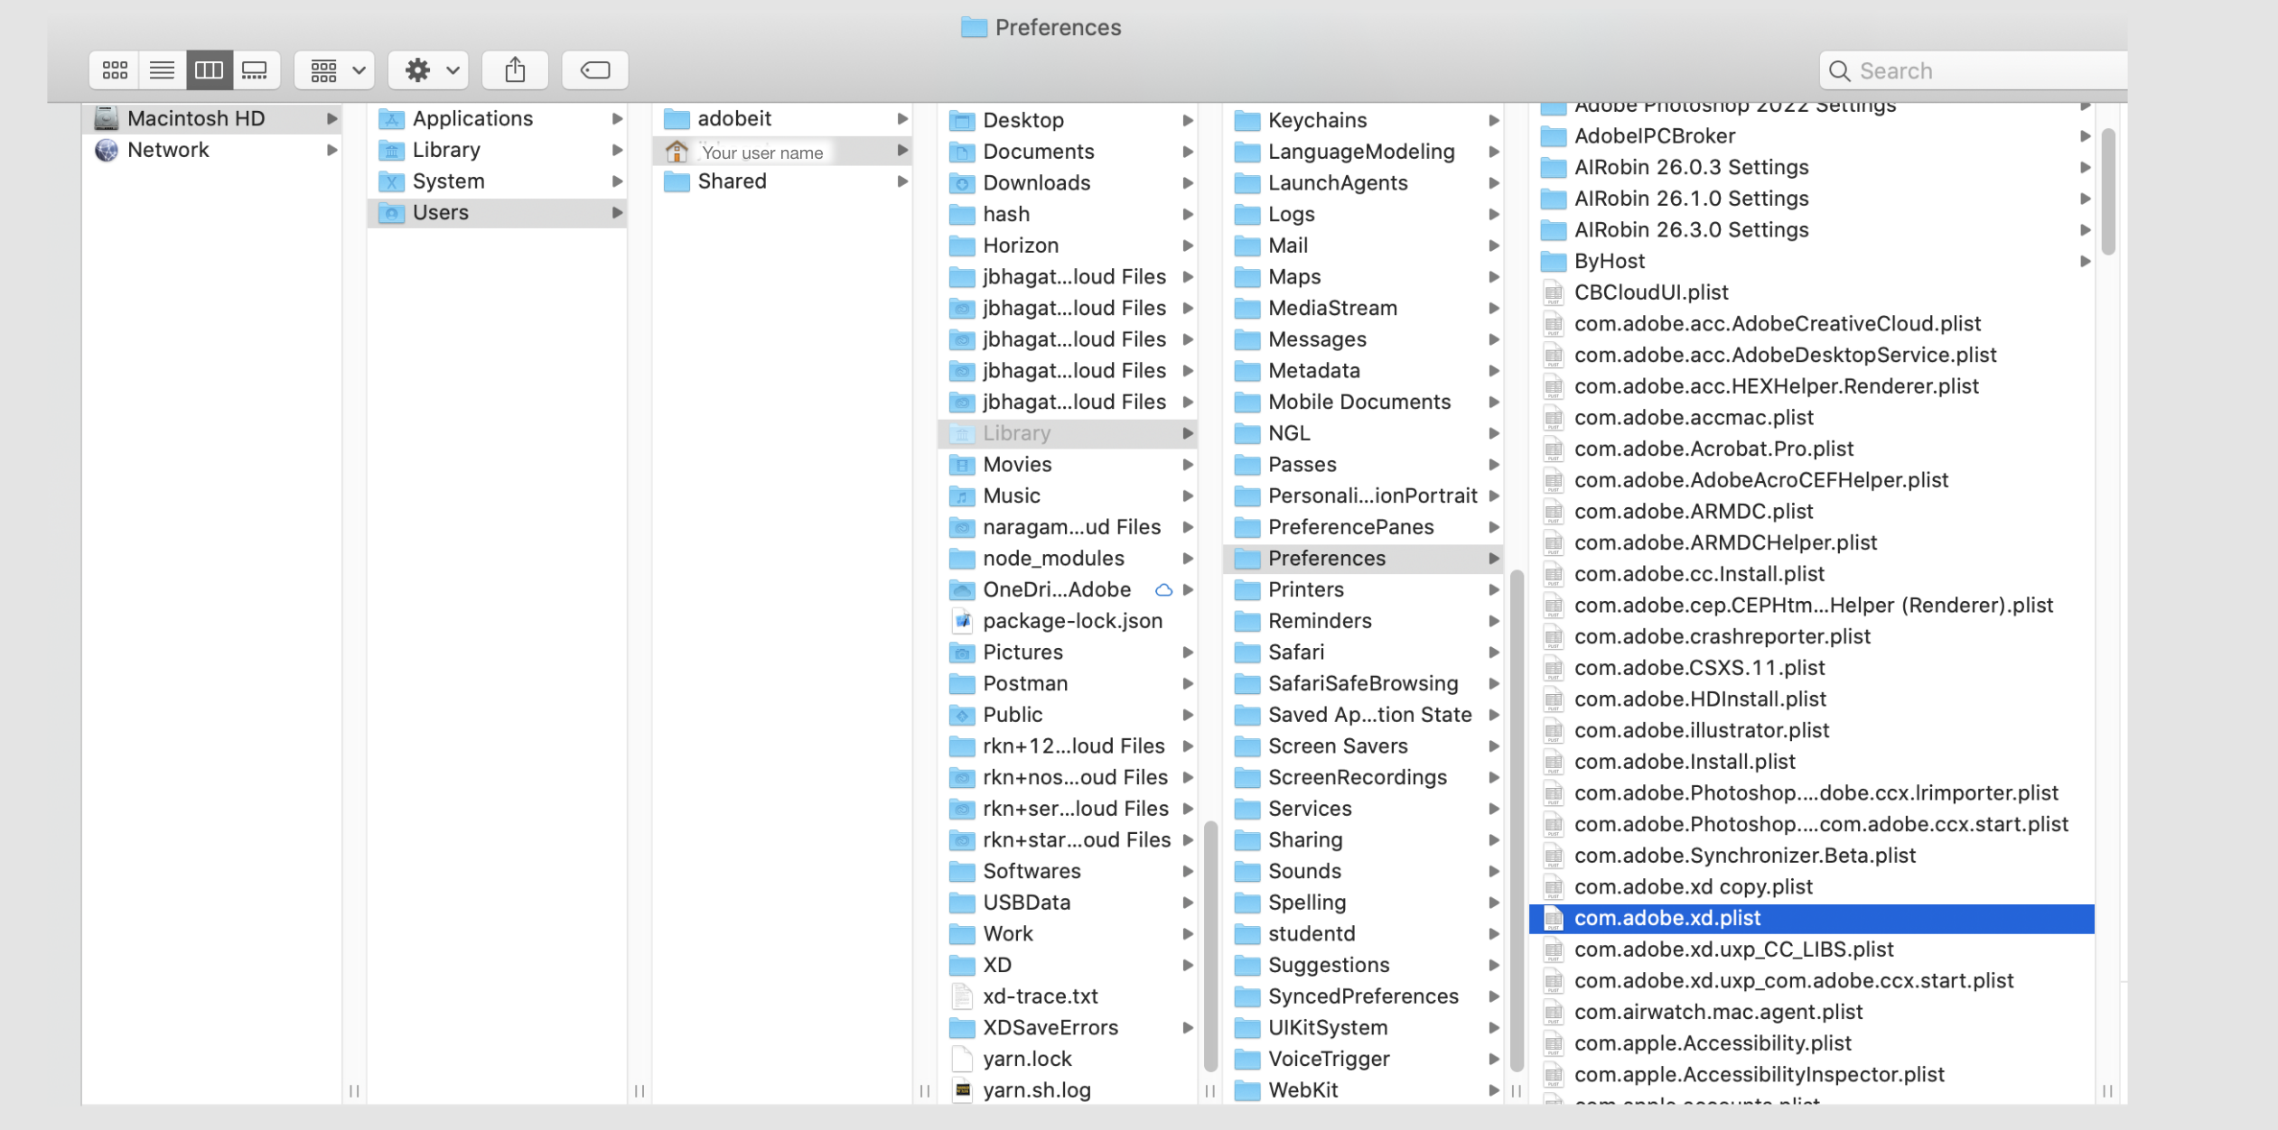Select Network in the sidebar
The width and height of the screenshot is (2278, 1130).
tap(170, 150)
